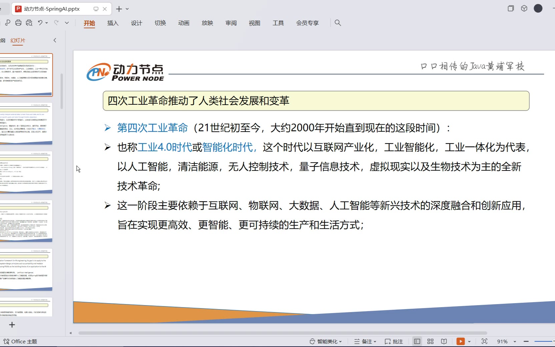Viewport: 555px width, 347px height.
Task: Click the zoom out minus by slider
Action: pyautogui.click(x=526, y=341)
